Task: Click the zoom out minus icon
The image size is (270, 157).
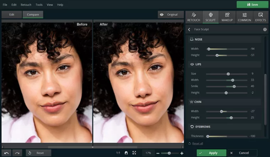Action: (x=158, y=153)
